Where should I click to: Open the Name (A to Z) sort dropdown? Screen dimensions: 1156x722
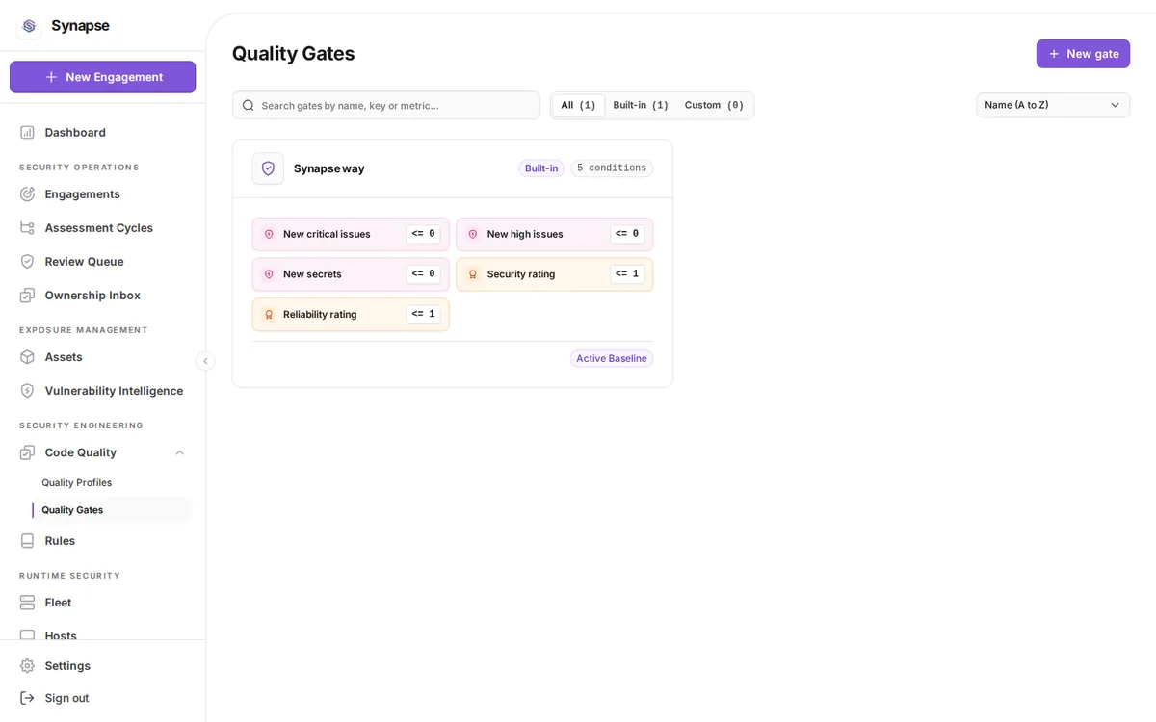1053,105
